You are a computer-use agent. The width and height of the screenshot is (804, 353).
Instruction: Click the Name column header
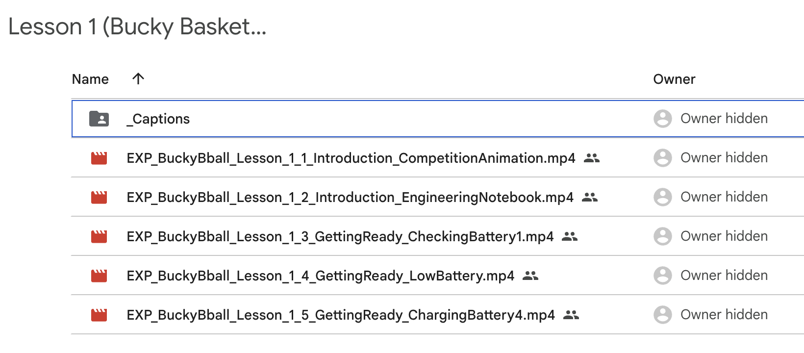(90, 78)
